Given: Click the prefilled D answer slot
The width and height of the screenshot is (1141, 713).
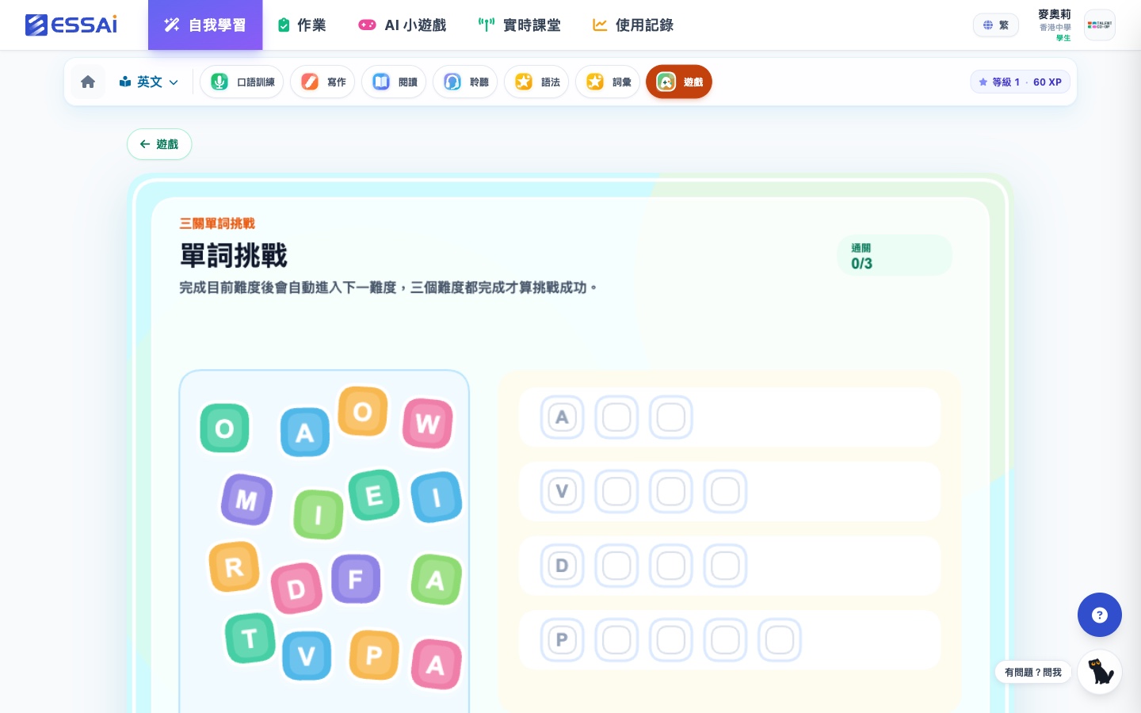Looking at the screenshot, I should coord(563,566).
